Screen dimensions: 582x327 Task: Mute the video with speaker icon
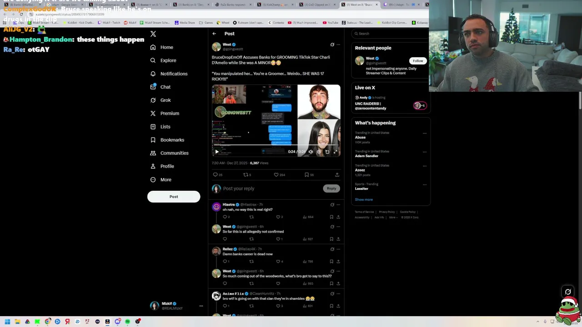tap(311, 152)
